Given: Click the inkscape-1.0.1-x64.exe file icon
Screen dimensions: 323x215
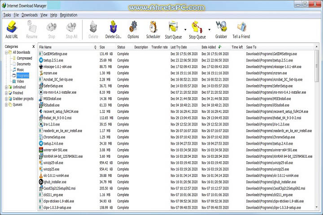Looking at the screenshot, I should tap(41, 67).
